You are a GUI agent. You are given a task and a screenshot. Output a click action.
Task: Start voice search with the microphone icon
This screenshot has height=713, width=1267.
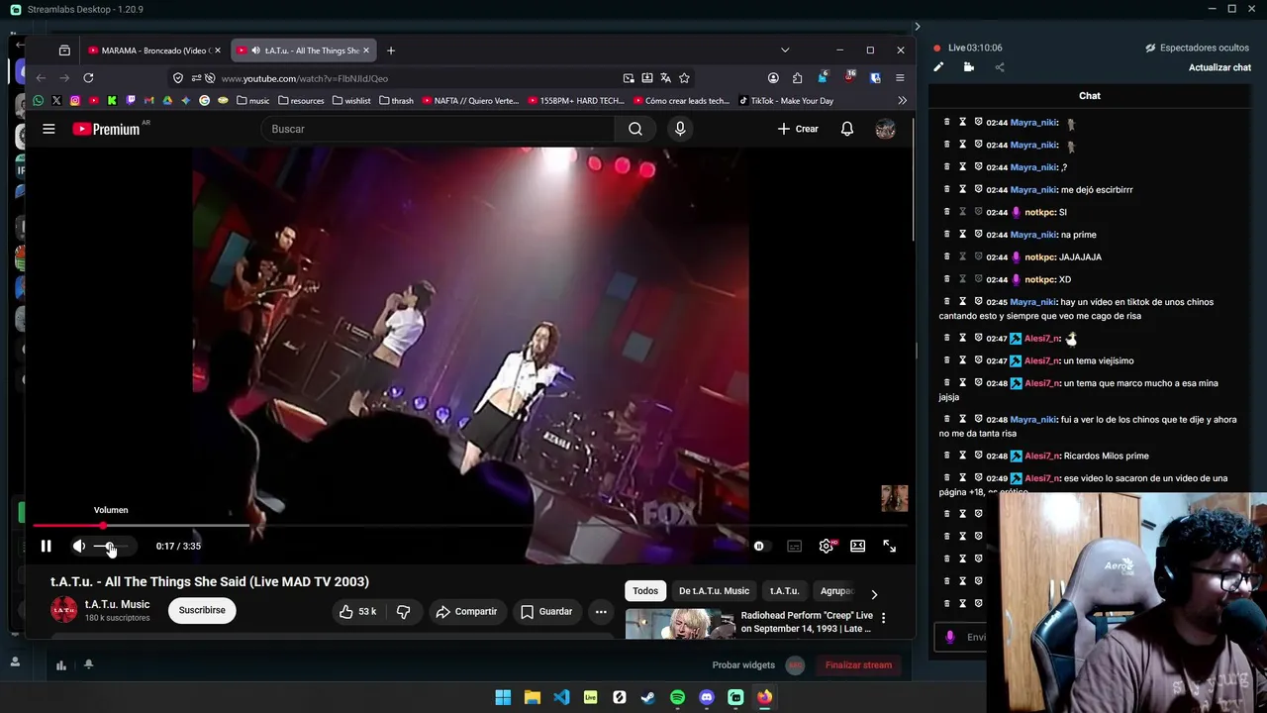tap(680, 129)
